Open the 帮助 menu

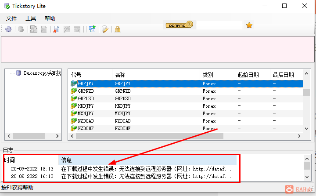(50, 18)
